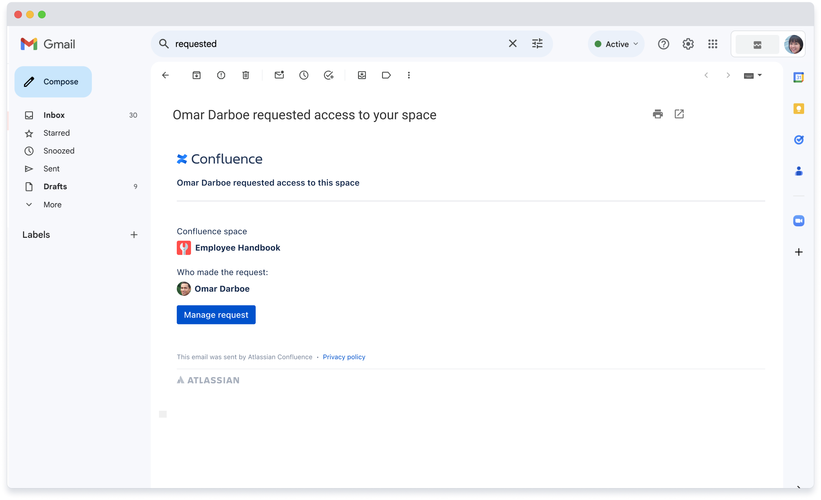Open the Active status dropdown

(x=616, y=44)
